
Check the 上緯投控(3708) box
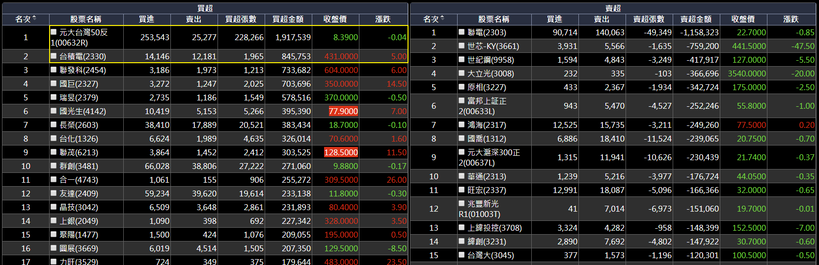462,228
